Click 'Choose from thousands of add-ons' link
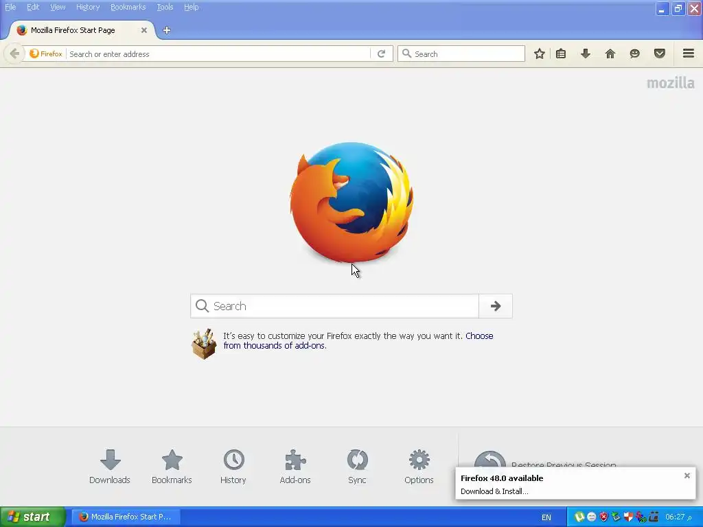Image resolution: width=703 pixels, height=527 pixels. coord(358,340)
